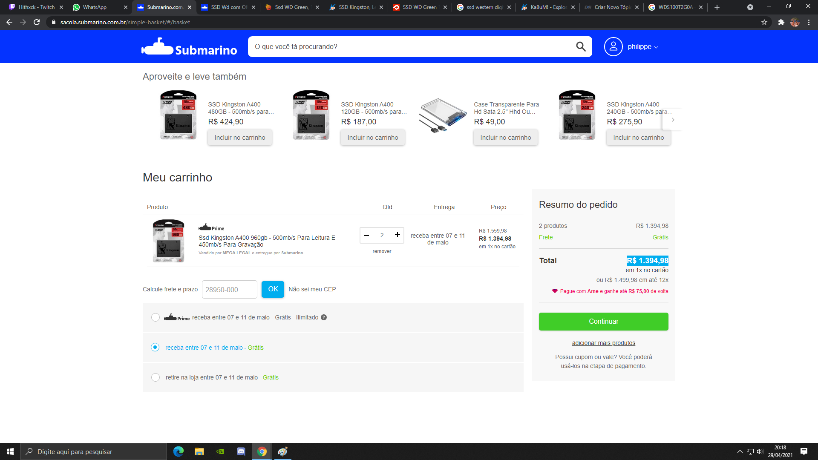Open File Explorer from the taskbar
The width and height of the screenshot is (818, 460).
pyautogui.click(x=199, y=451)
